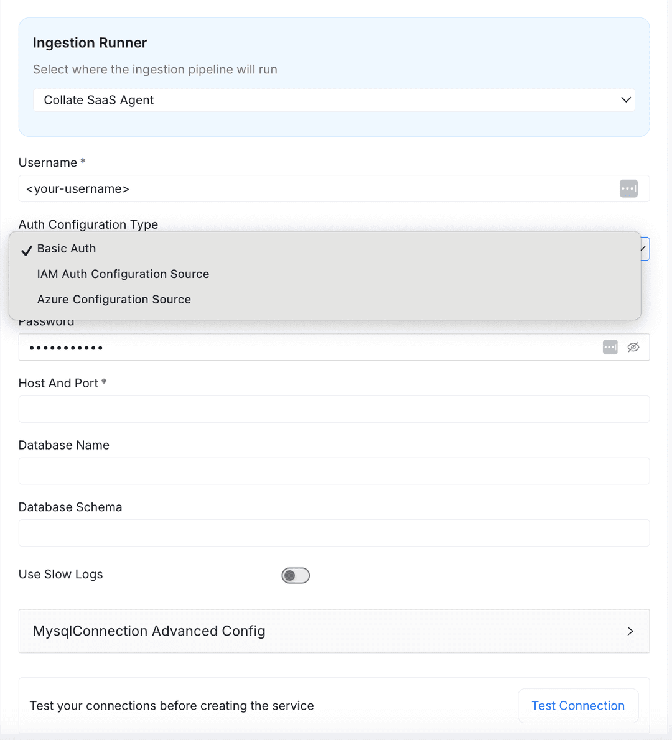Click the Database Schema input field
672x740 pixels.
[334, 533]
